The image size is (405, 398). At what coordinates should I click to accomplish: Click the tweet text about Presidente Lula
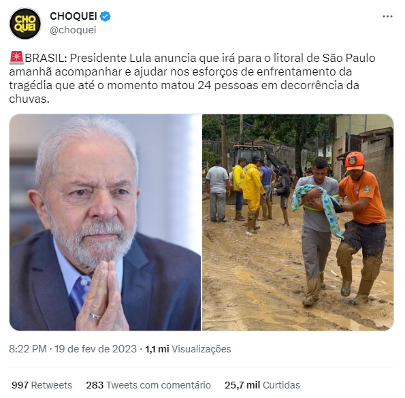point(193,78)
